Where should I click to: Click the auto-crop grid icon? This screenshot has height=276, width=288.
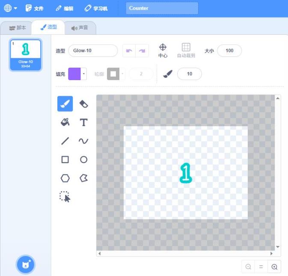click(x=186, y=50)
